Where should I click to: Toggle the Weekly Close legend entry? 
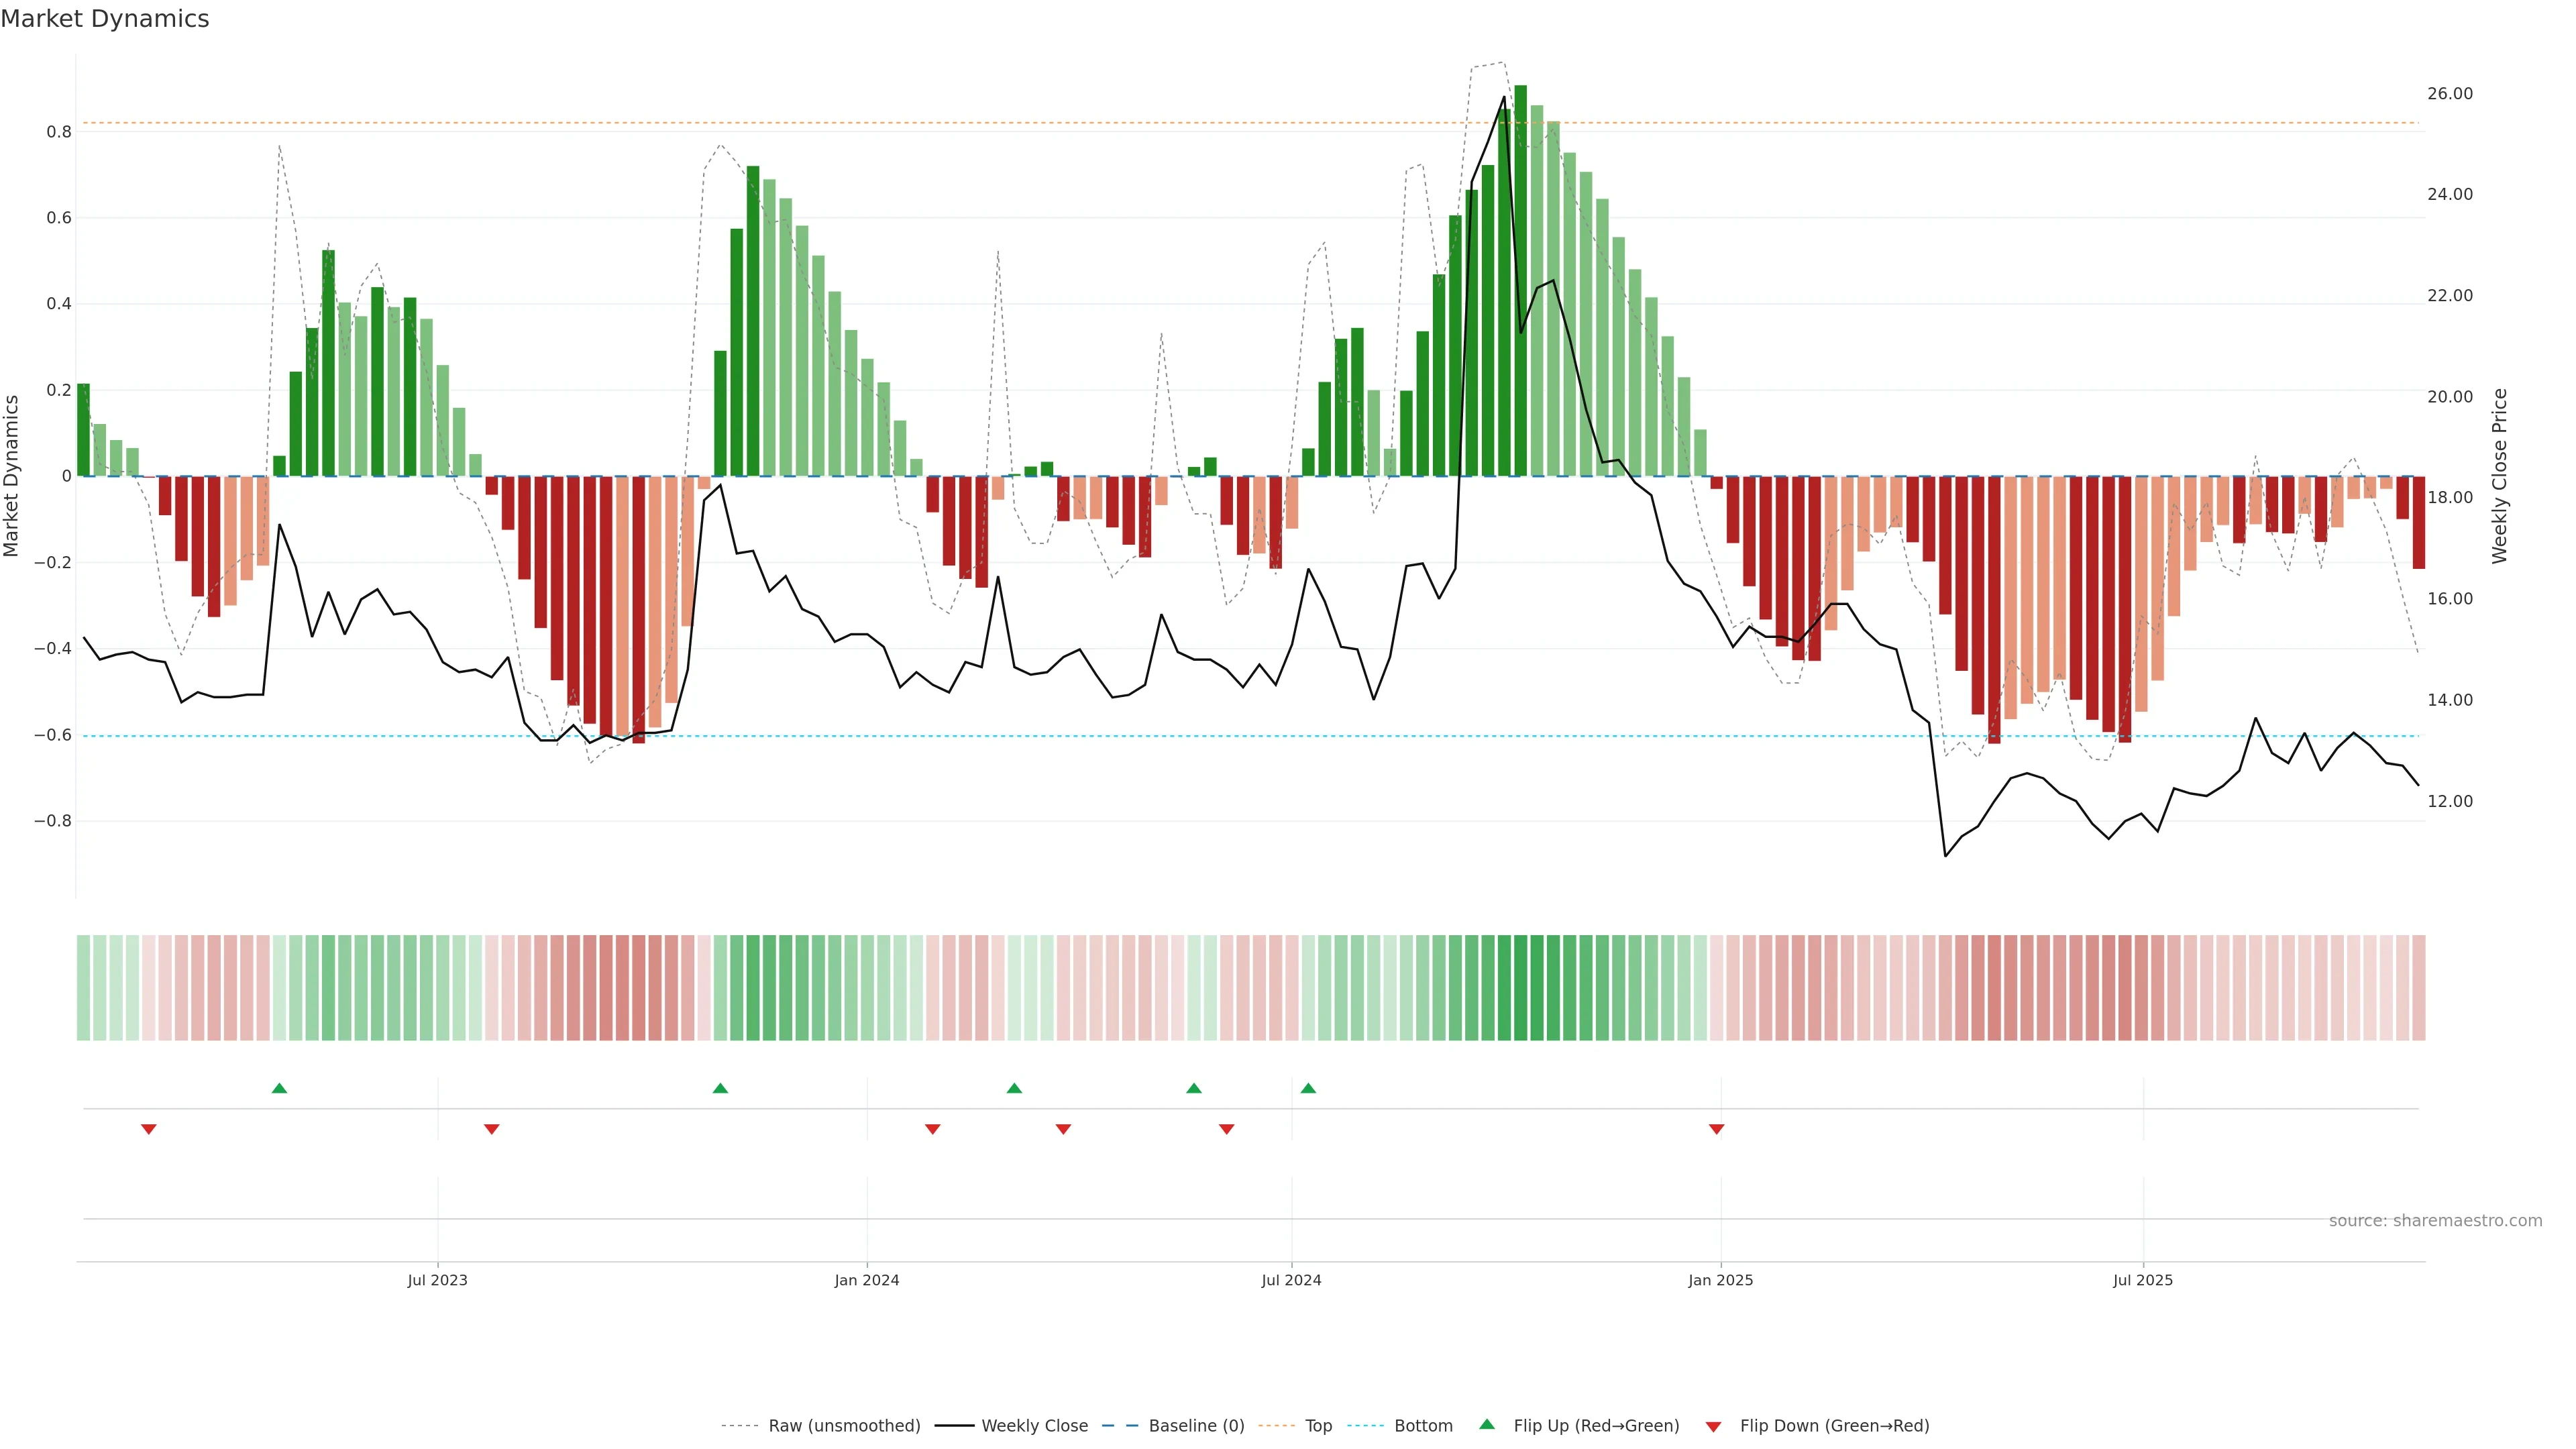(1034, 1426)
